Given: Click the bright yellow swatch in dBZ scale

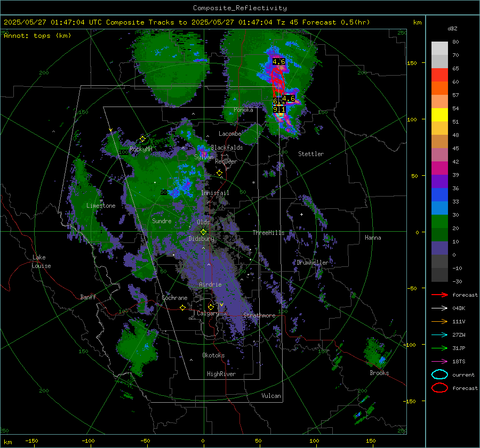Looking at the screenshot, I should [x=439, y=115].
